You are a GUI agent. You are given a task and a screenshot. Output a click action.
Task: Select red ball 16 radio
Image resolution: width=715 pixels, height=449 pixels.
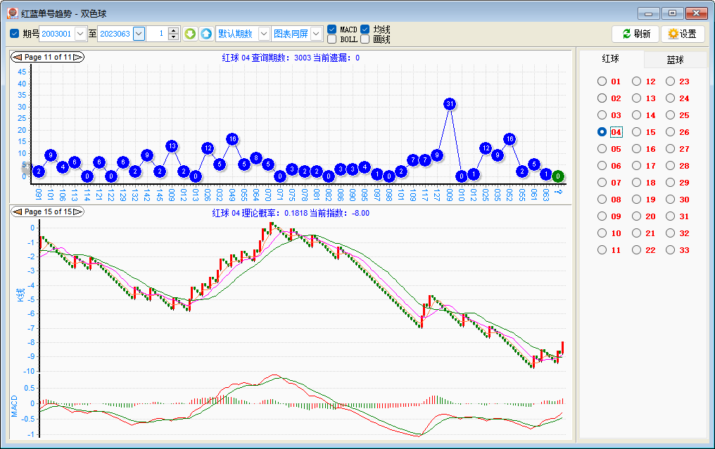tap(637, 148)
